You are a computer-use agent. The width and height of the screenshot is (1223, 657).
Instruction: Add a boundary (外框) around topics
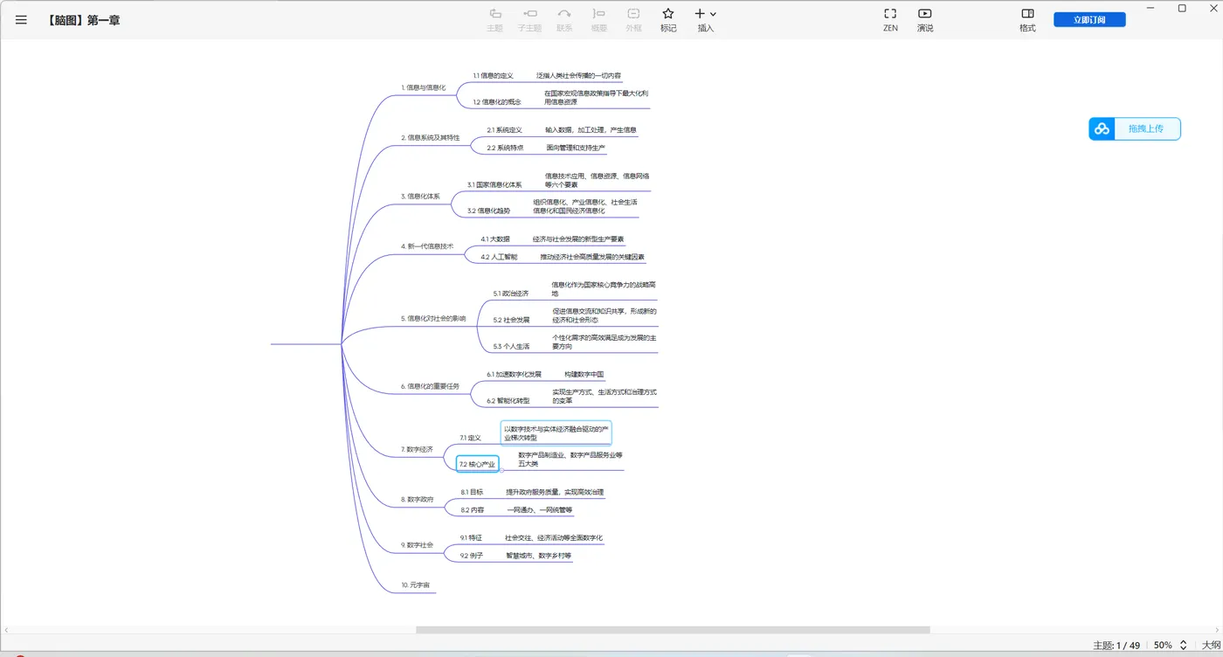click(x=633, y=19)
